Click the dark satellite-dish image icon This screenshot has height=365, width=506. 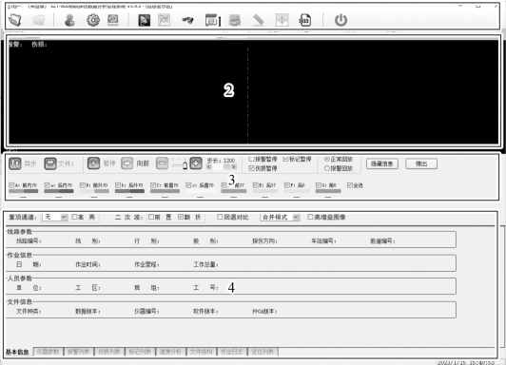point(144,20)
